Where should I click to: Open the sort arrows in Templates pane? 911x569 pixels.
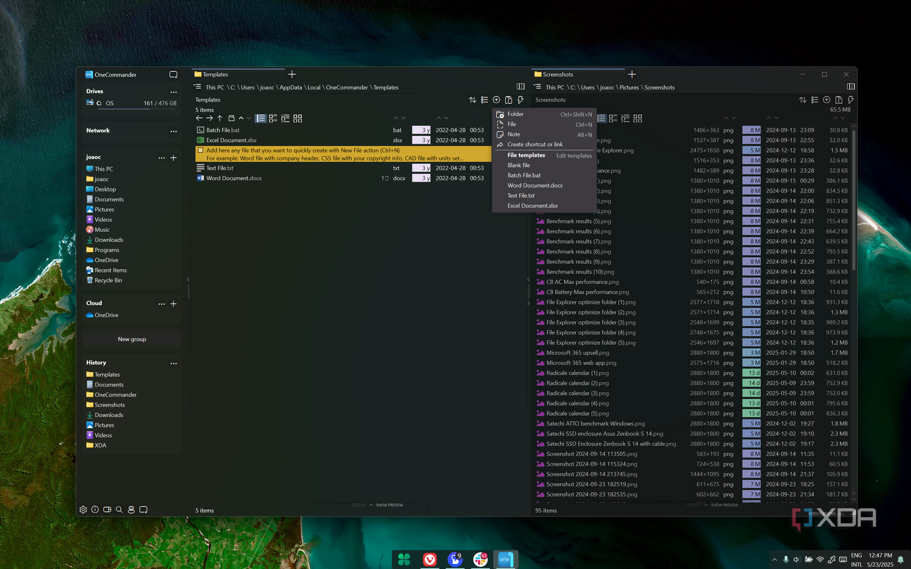(x=473, y=100)
